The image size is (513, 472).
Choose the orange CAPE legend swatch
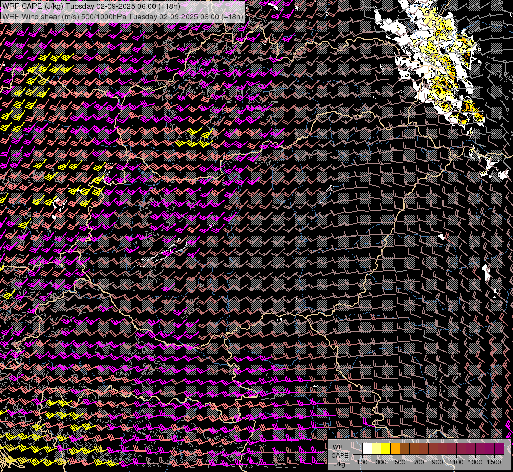click(x=395, y=449)
